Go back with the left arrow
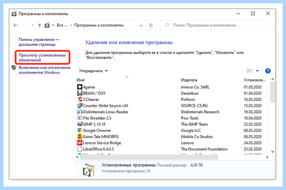 click(x=16, y=25)
